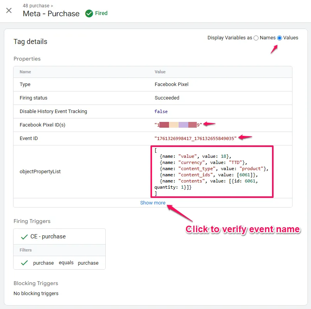Click the Facebook Pixel ID value
The height and width of the screenshot is (309, 311).
[178, 125]
